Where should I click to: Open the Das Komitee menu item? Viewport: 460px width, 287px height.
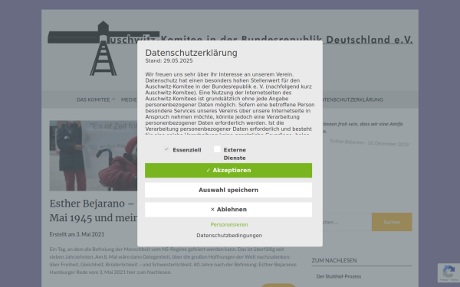[x=93, y=99]
